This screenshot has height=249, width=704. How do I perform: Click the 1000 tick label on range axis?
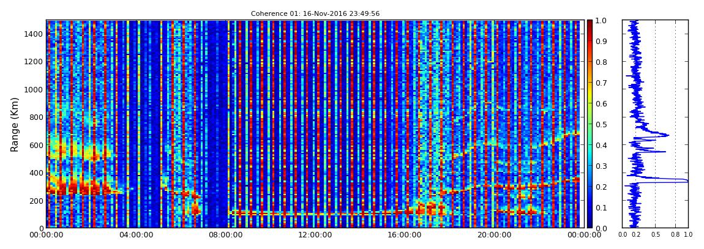tap(34, 89)
